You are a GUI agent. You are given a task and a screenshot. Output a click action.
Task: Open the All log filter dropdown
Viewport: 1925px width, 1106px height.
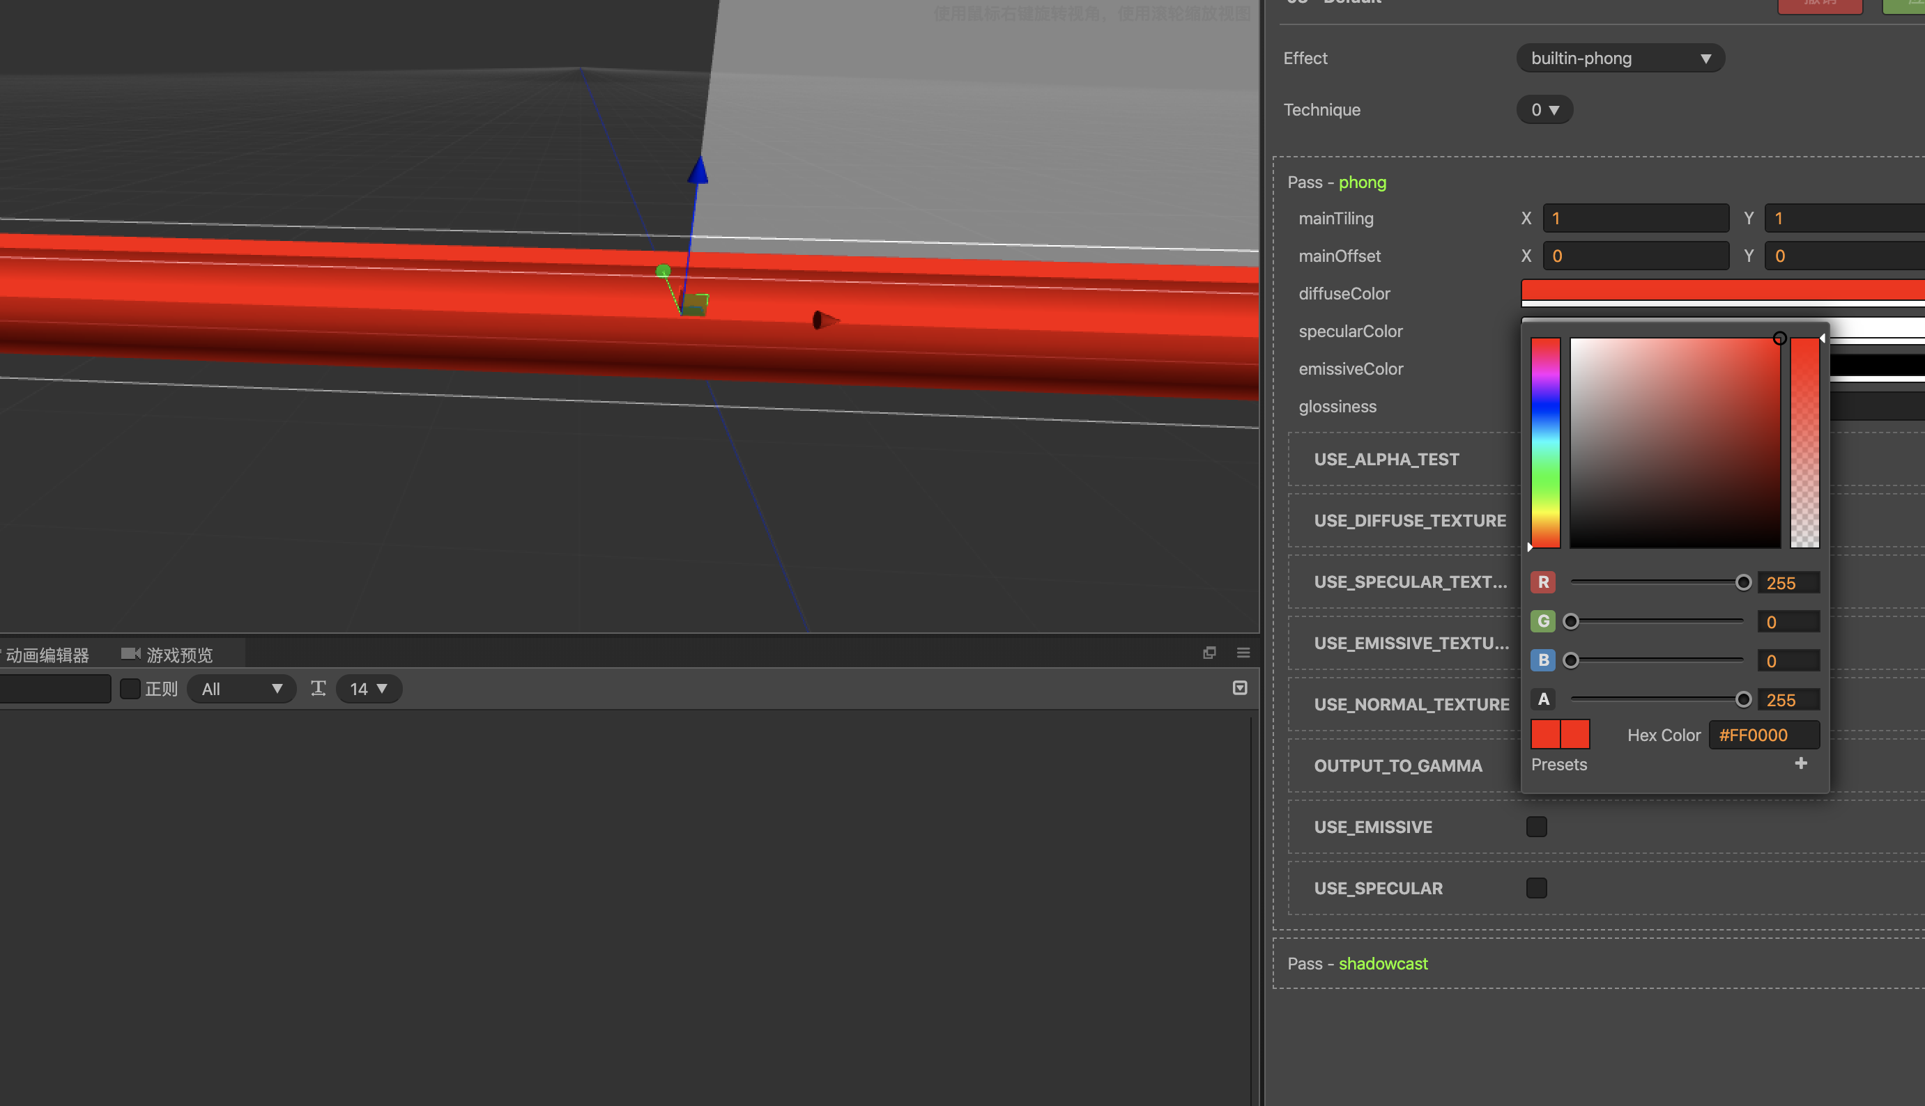[x=241, y=689]
